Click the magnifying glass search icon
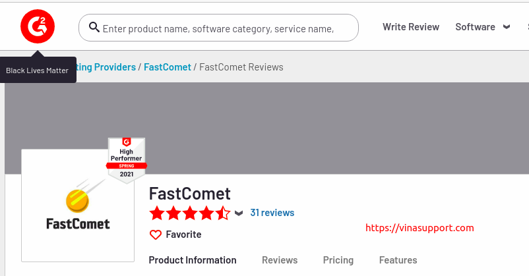Image resolution: width=529 pixels, height=276 pixels. [x=94, y=27]
